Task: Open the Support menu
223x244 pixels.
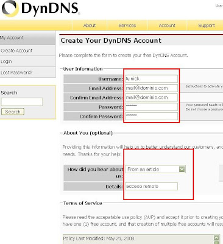Action: point(207,26)
